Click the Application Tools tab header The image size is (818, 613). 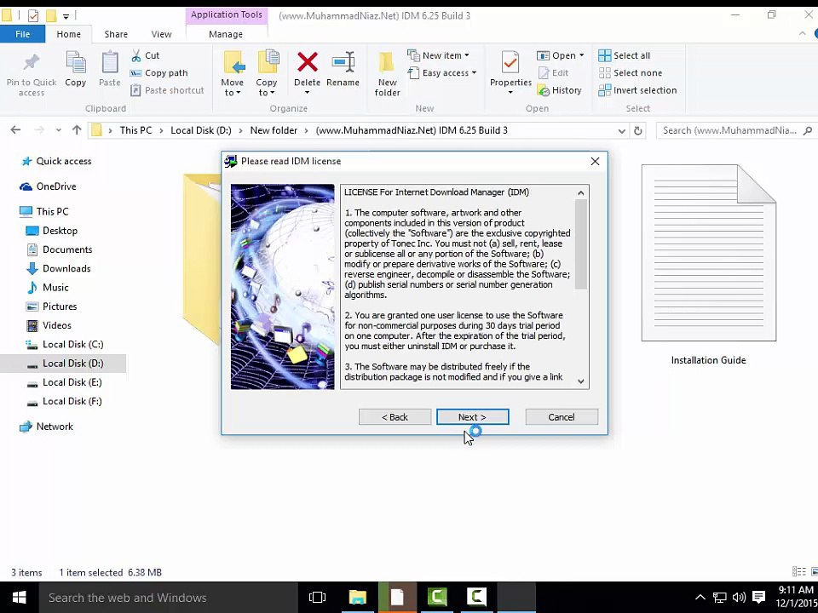click(227, 14)
